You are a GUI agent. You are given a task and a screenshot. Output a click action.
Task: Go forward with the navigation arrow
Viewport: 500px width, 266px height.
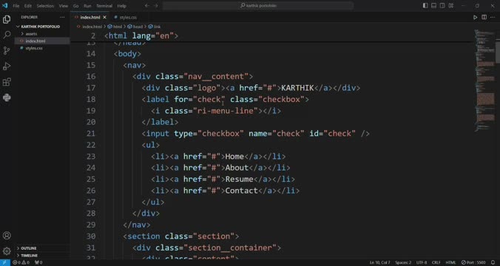pos(155,6)
